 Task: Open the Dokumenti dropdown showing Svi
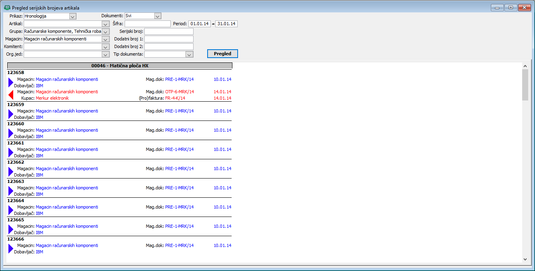click(157, 16)
